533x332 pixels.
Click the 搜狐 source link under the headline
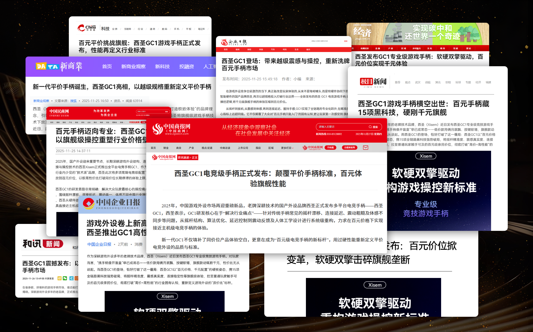[x=73, y=101]
